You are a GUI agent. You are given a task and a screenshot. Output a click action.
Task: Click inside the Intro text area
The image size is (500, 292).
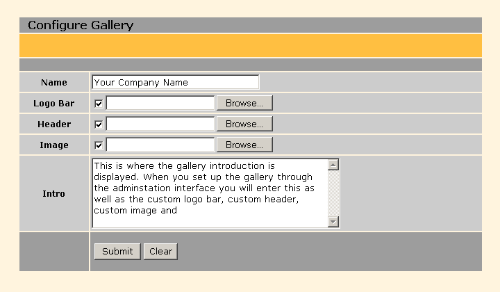[208, 193]
